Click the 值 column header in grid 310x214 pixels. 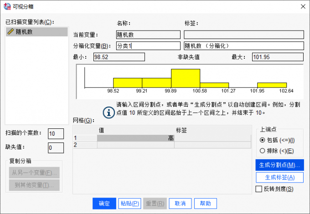tap(101, 130)
